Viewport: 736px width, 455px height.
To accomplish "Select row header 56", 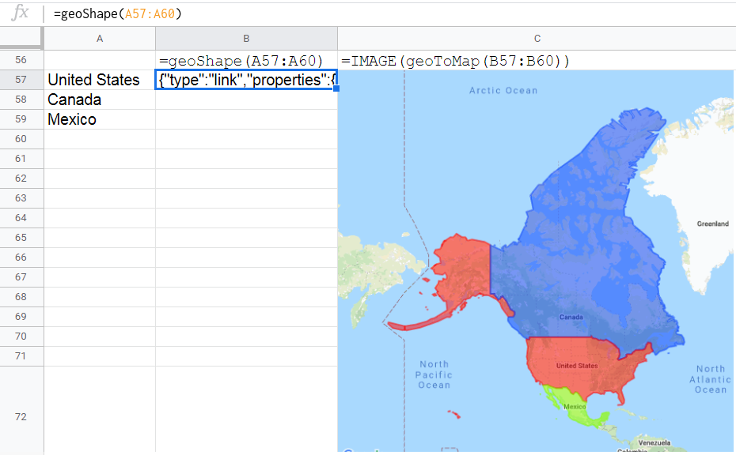I will point(21,61).
